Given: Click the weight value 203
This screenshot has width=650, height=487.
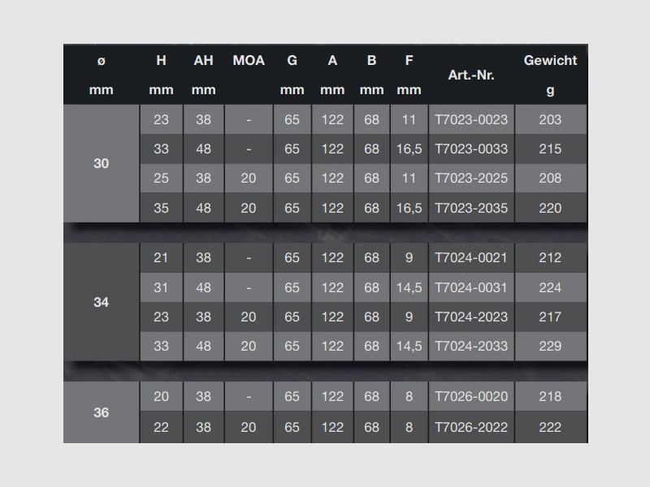Looking at the screenshot, I should pyautogui.click(x=550, y=119).
